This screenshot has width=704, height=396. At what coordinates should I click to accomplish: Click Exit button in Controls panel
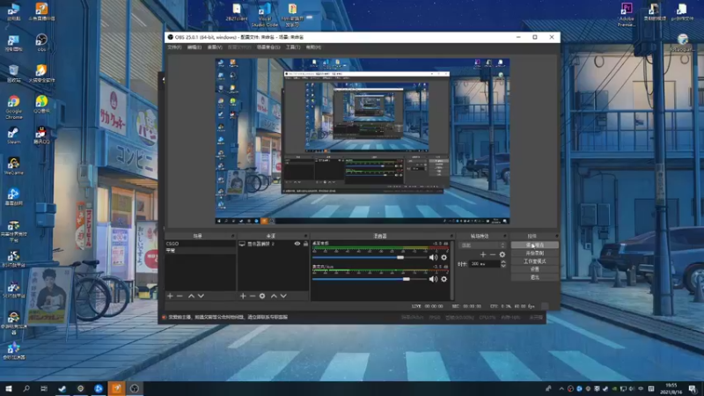tap(534, 277)
